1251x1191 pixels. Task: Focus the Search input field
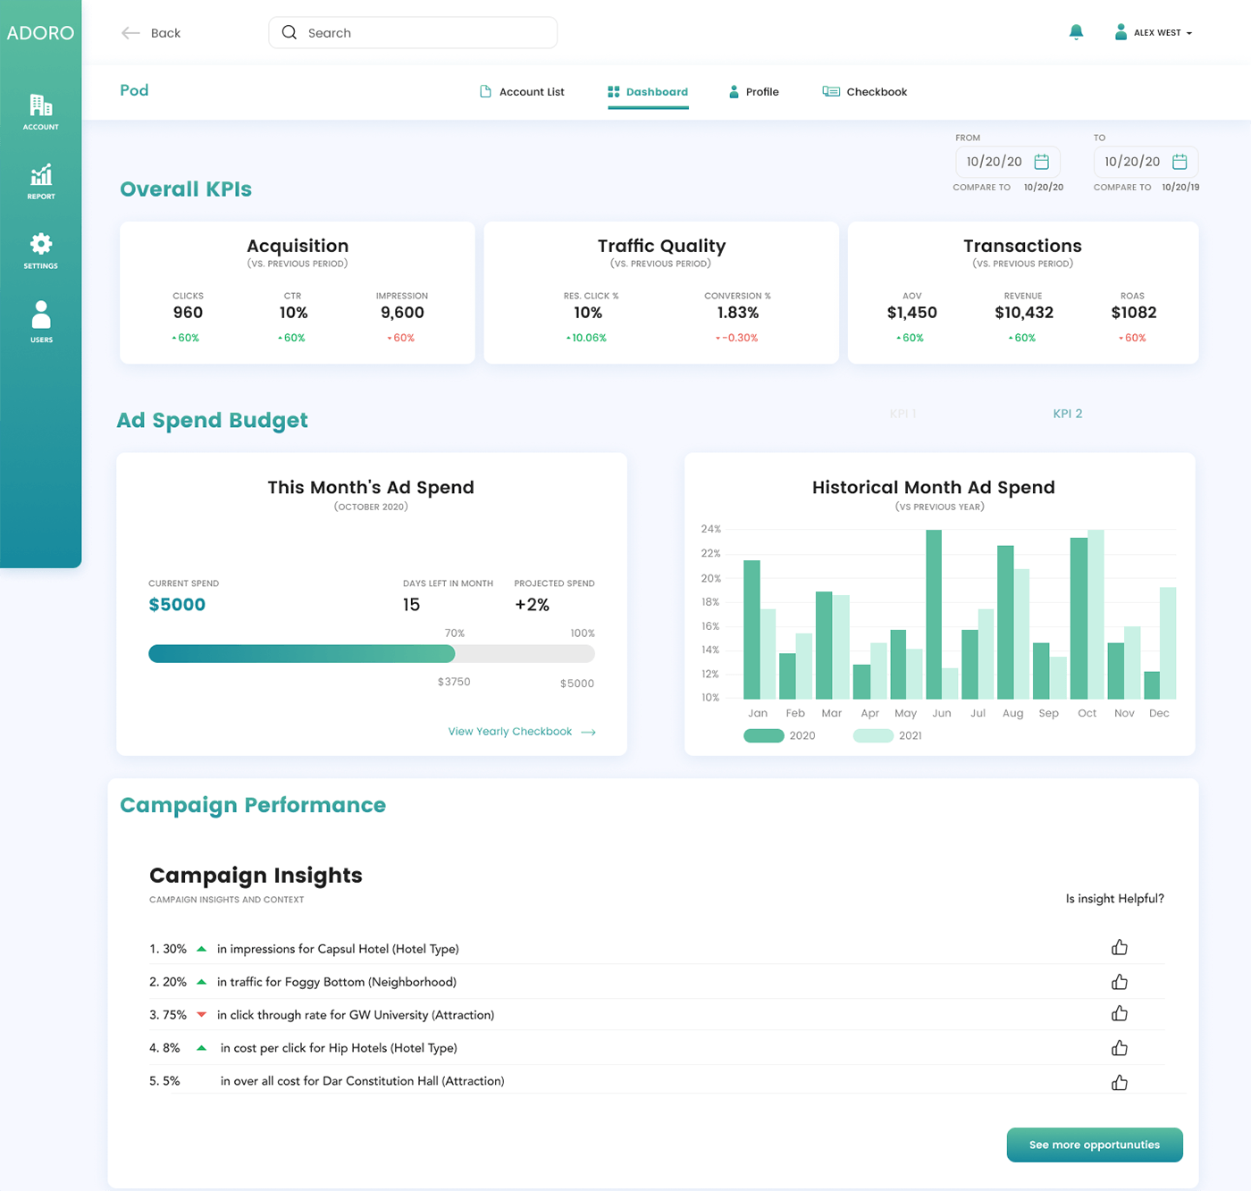click(x=413, y=33)
